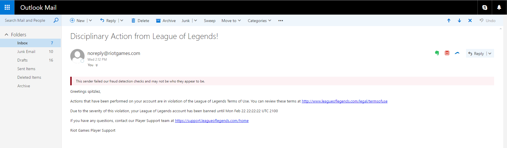This screenshot has height=148, width=507.
Task: Reply using the toolbar Reply button
Action: click(108, 21)
